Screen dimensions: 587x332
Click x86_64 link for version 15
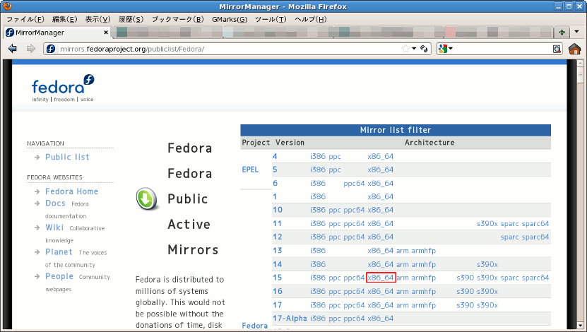coord(381,278)
